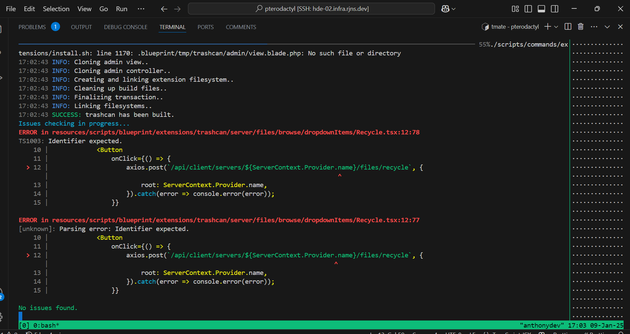The height and width of the screenshot is (334, 630).
Task: Open the Copilot chat icon
Action: 445,9
